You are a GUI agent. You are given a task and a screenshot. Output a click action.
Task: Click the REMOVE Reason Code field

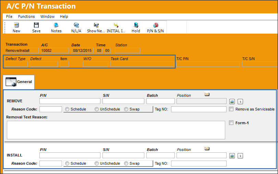(51, 109)
